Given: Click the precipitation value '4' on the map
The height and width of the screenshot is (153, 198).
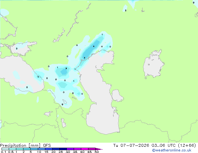Looking at the screenshot, I should [94, 46].
